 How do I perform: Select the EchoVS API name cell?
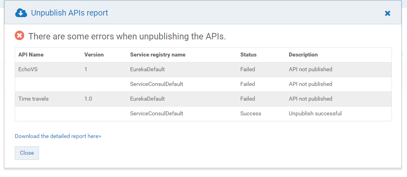(x=28, y=70)
